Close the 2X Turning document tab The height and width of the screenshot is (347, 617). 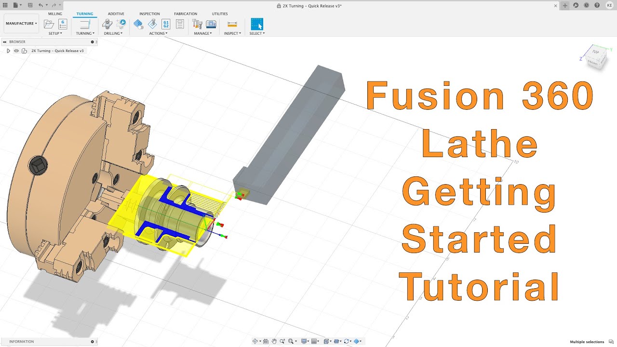click(x=556, y=6)
